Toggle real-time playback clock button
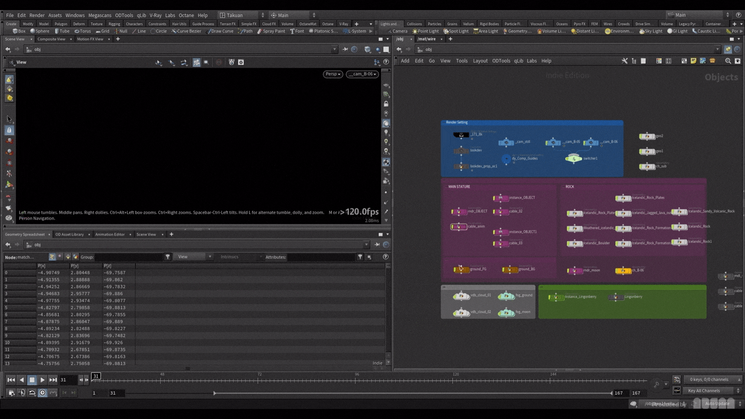This screenshot has height=419, width=745. 42,393
